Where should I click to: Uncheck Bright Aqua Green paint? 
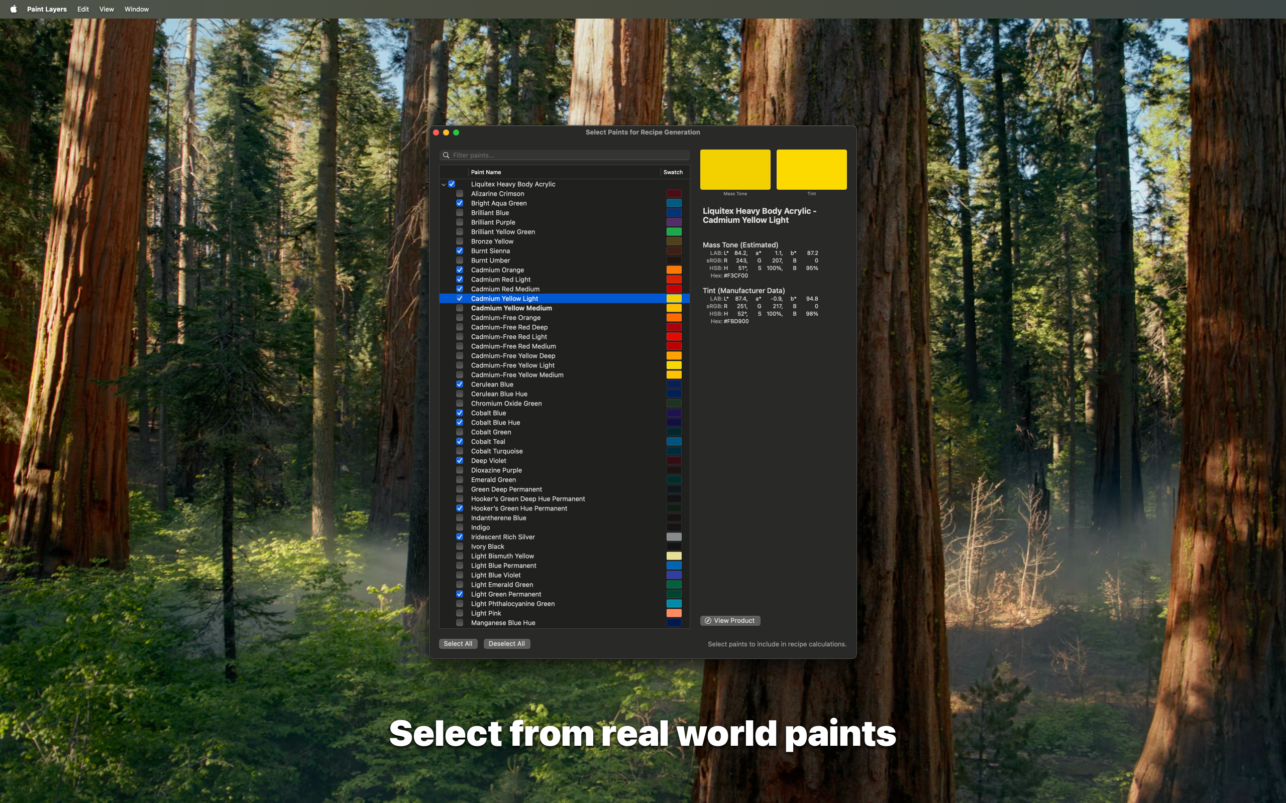(460, 203)
